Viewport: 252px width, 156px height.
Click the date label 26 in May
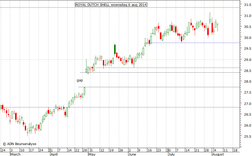click(x=121, y=150)
